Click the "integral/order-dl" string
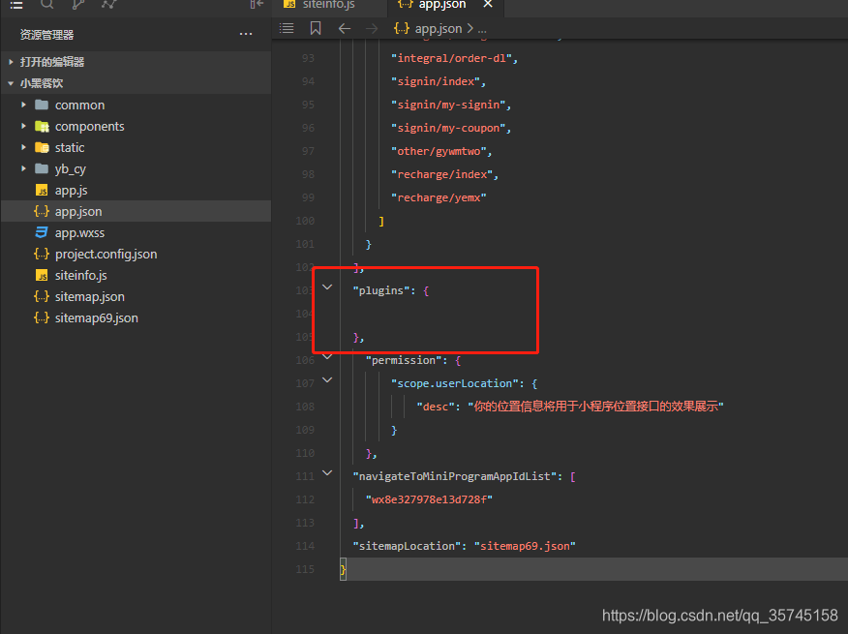The width and height of the screenshot is (848, 634). click(451, 58)
